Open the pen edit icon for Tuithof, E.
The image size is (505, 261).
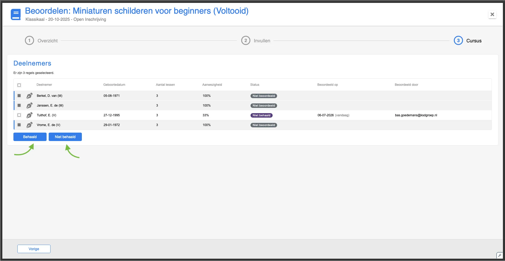[x=29, y=115]
